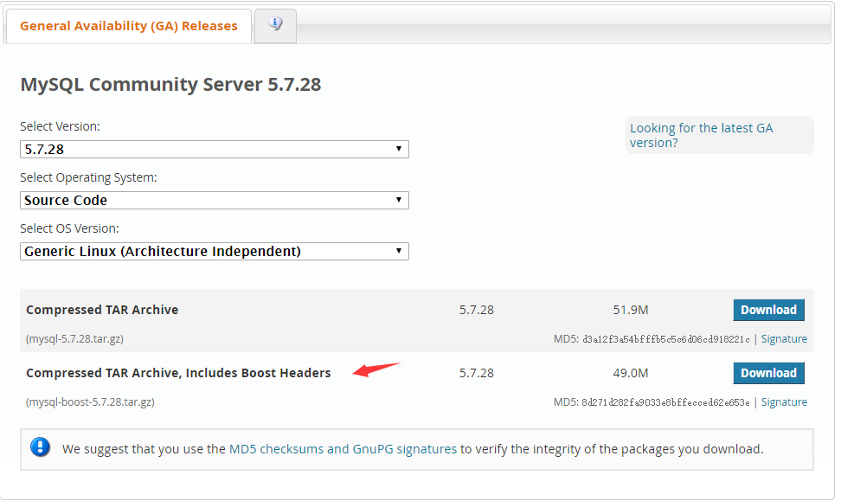This screenshot has width=841, height=501.
Task: Open MD5 checksums and GnuPG signatures link
Action: pyautogui.click(x=343, y=449)
